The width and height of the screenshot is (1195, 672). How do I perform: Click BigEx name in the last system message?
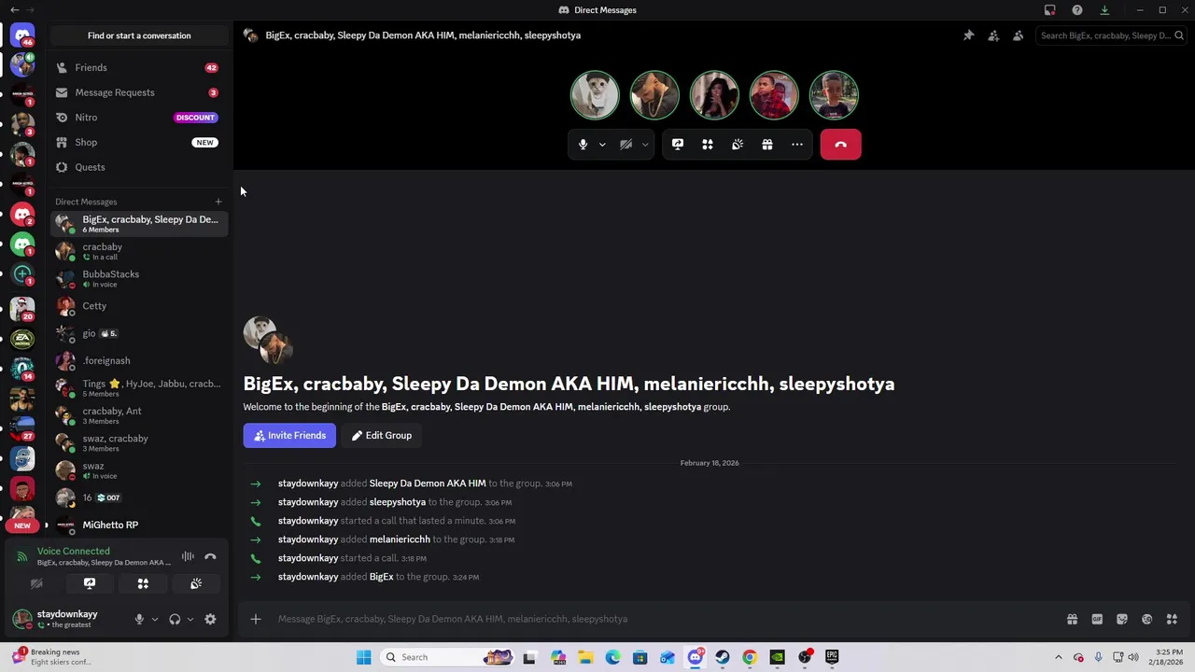(381, 577)
